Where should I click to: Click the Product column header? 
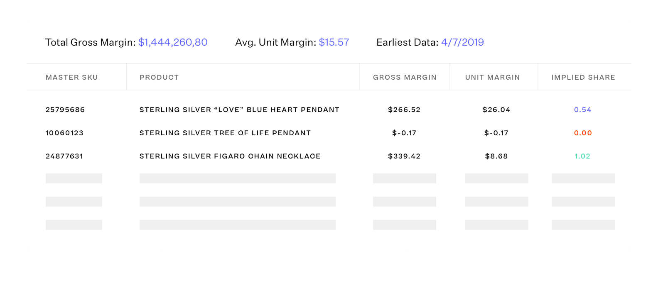(x=159, y=77)
